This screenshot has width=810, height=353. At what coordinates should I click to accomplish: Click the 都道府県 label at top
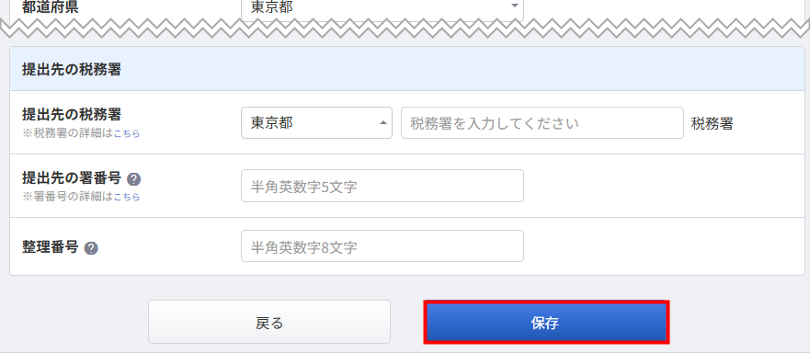tap(51, 7)
